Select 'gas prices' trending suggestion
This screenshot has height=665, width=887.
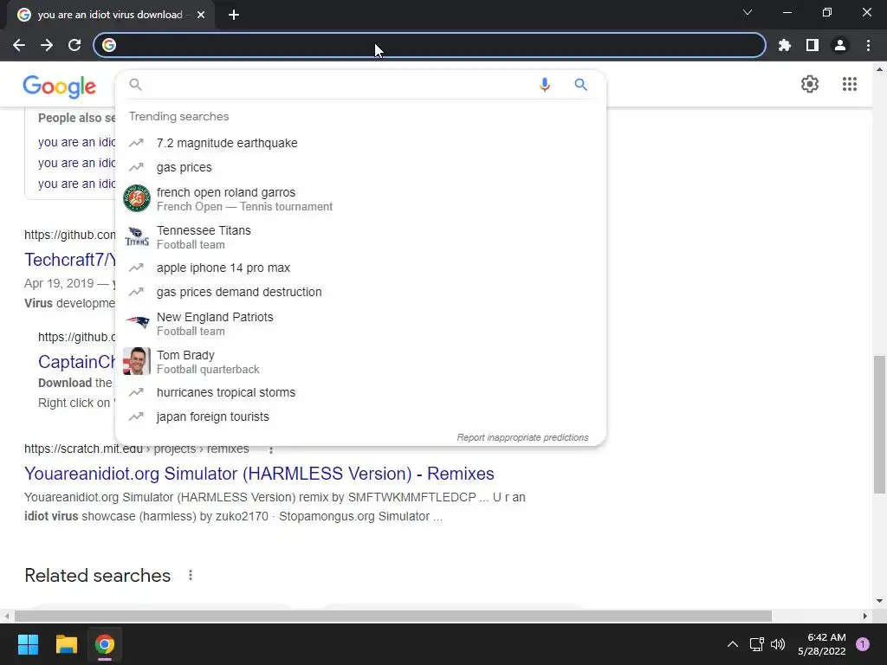coord(360,167)
